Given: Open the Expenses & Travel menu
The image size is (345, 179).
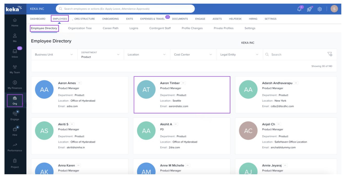Looking at the screenshot, I should (152, 19).
